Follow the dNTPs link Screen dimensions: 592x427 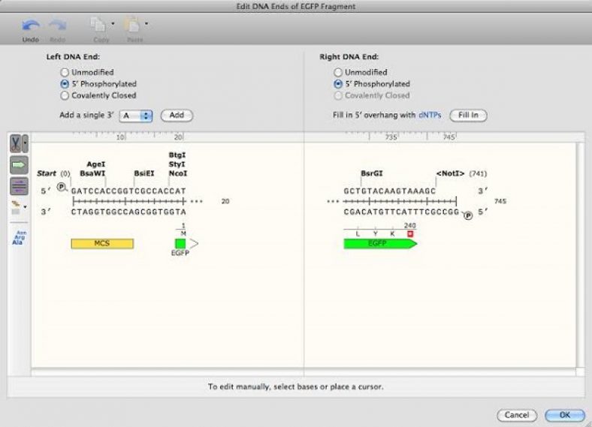(x=430, y=115)
